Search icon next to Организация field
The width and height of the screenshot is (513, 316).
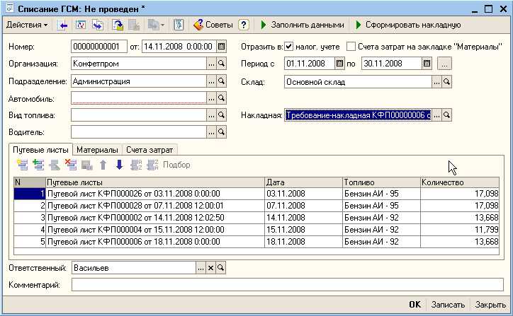(222, 64)
